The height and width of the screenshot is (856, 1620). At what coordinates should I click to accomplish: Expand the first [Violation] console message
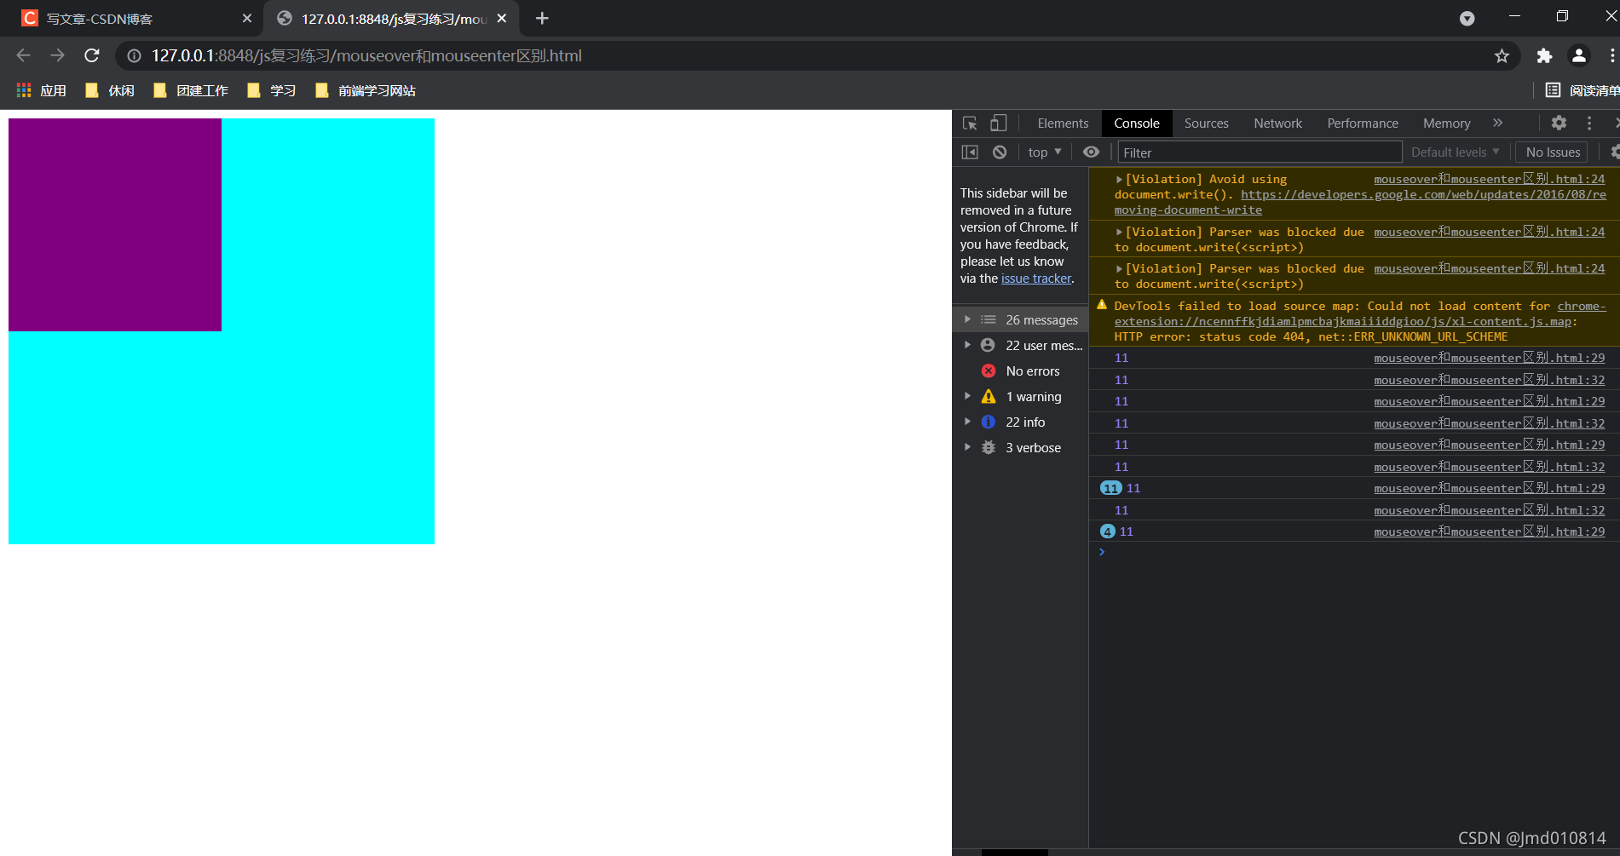click(x=1119, y=179)
